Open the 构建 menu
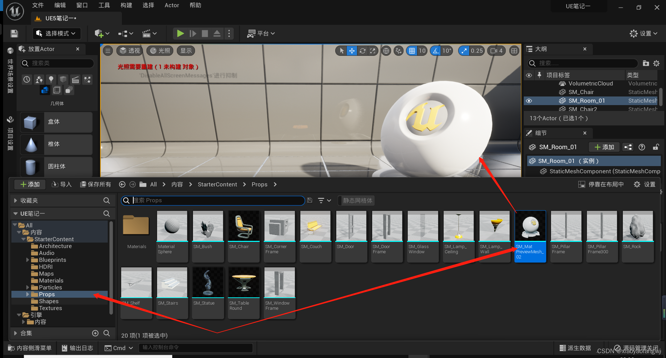Image resolution: width=666 pixels, height=358 pixels. click(x=126, y=5)
